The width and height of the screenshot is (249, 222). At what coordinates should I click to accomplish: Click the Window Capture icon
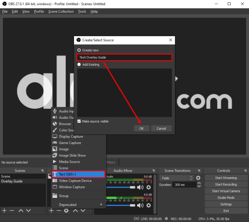coord(55,187)
